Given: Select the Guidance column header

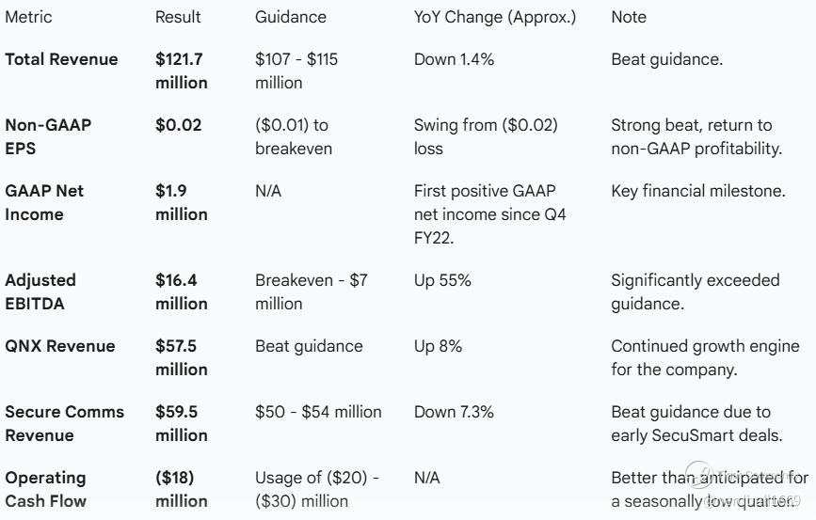Looking at the screenshot, I should click(x=291, y=17).
